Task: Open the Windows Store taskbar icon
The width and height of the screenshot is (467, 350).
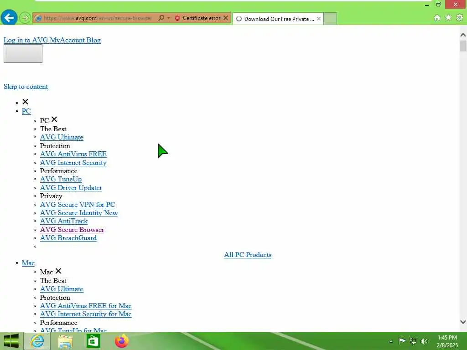Action: [93, 341]
